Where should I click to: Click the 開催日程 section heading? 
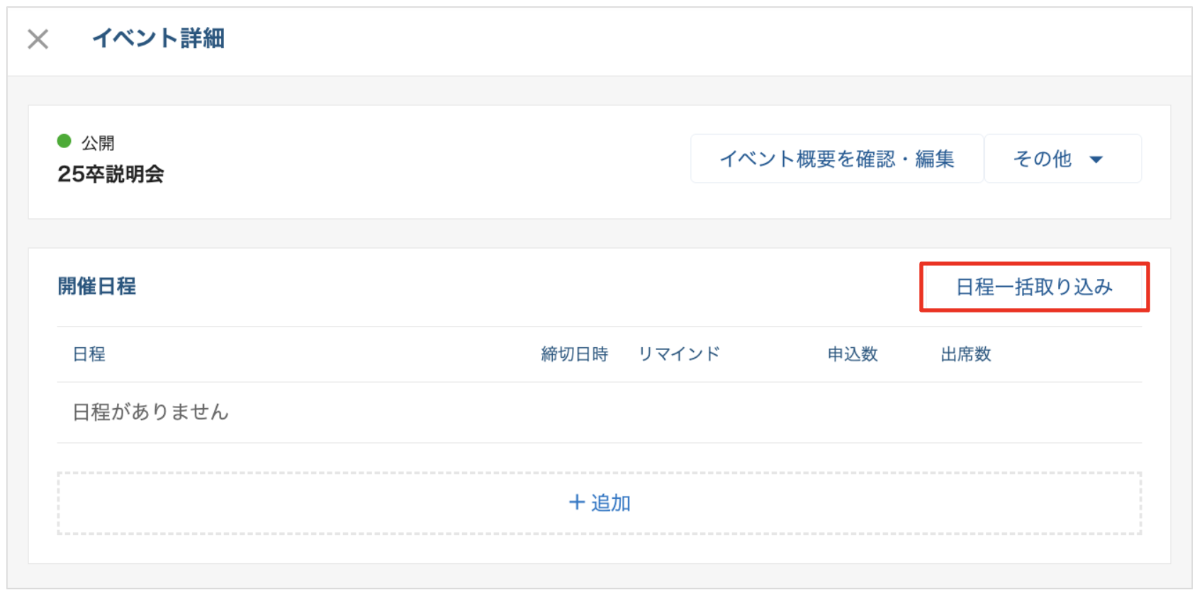96,286
